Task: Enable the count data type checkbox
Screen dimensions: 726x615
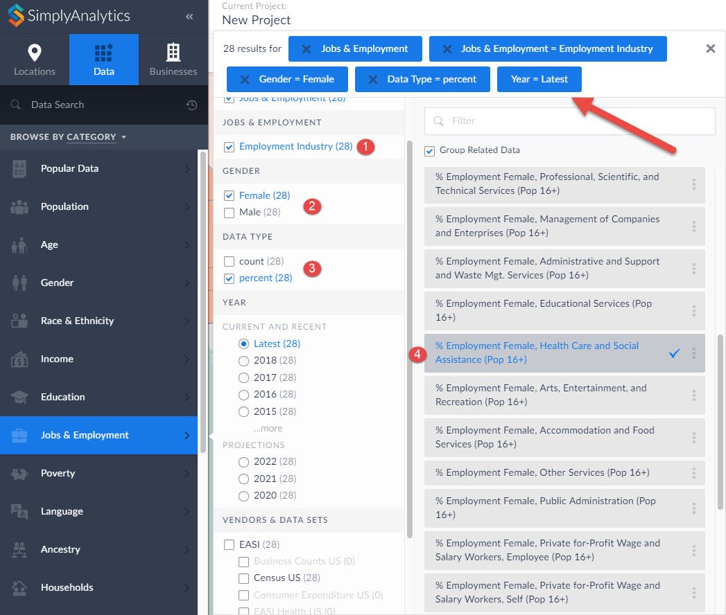Action: (230, 261)
